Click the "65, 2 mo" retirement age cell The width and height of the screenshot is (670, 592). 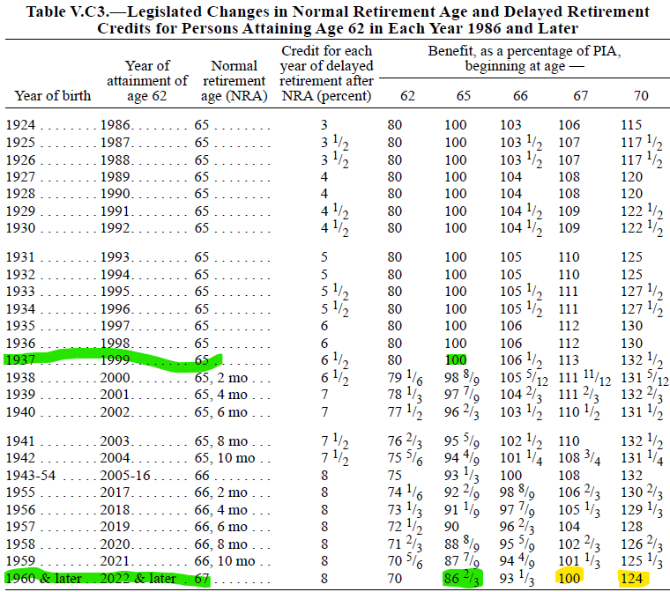pos(227,376)
